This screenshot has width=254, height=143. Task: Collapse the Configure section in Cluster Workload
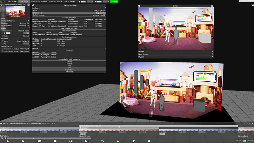coord(105,8)
